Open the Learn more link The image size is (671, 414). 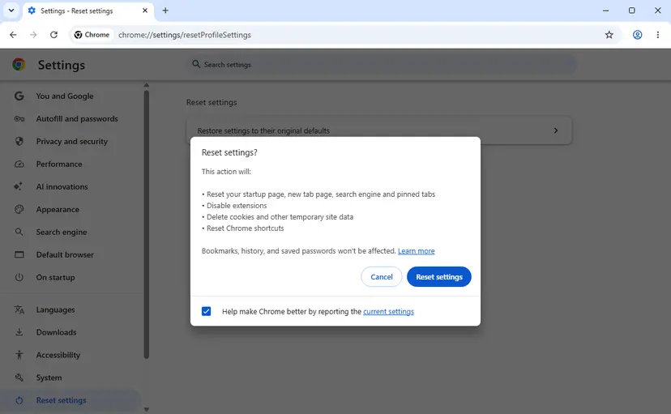point(417,251)
